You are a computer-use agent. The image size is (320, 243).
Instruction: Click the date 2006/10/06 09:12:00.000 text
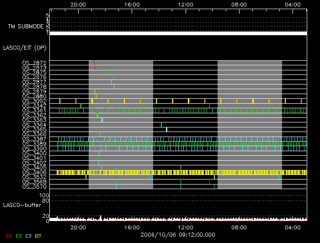(177, 235)
